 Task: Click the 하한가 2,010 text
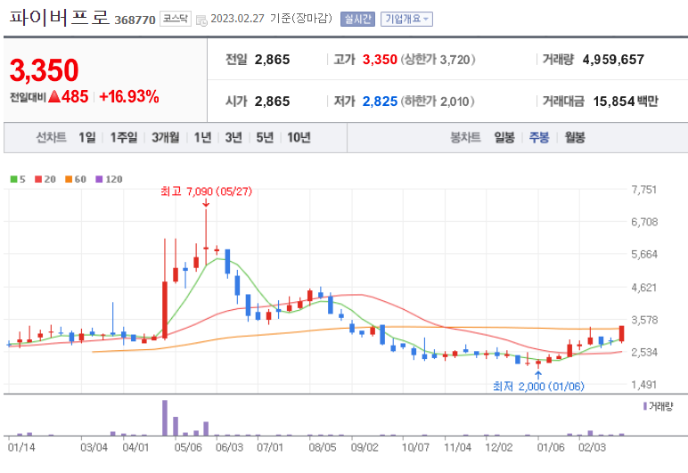pyautogui.click(x=437, y=102)
